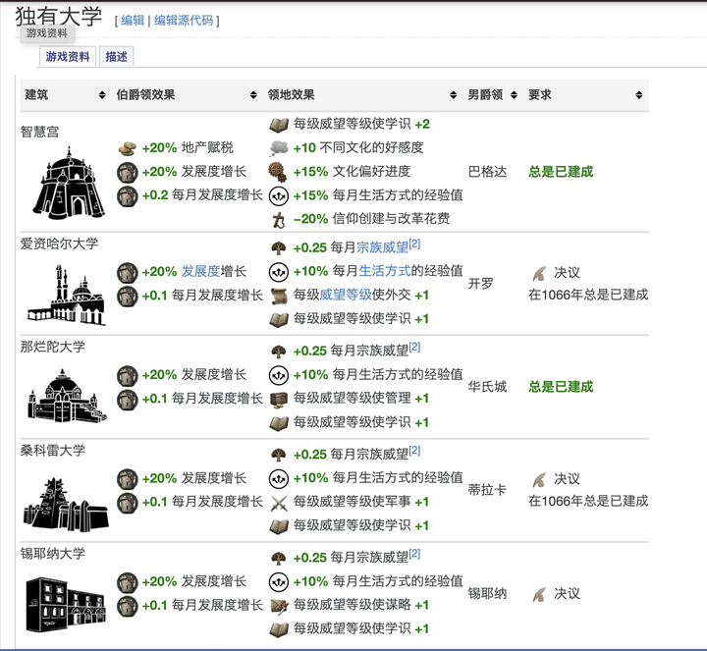Click the gold coins icon next to 地产赋税

click(x=127, y=148)
